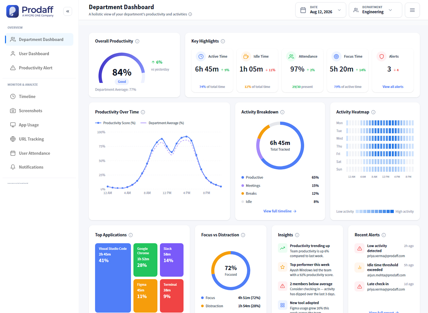Click the warning icon for Low activity detected alert
428x313 pixels.
tap(359, 248)
